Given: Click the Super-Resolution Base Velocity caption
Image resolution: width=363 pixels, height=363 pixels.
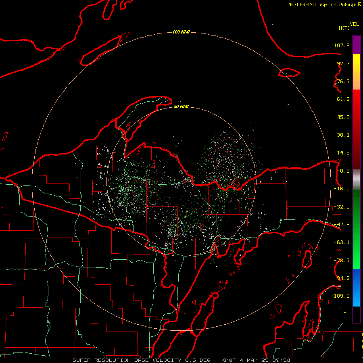Looking at the screenshot, I should (181, 360).
